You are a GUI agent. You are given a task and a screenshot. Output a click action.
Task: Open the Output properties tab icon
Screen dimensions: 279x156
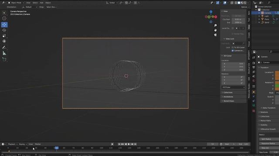[x=254, y=68]
